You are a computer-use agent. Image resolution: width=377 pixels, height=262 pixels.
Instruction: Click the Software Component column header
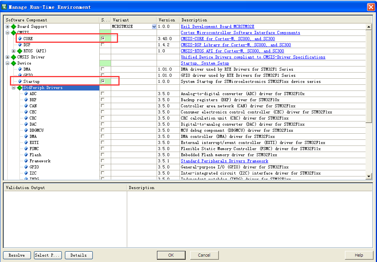pos(52,20)
